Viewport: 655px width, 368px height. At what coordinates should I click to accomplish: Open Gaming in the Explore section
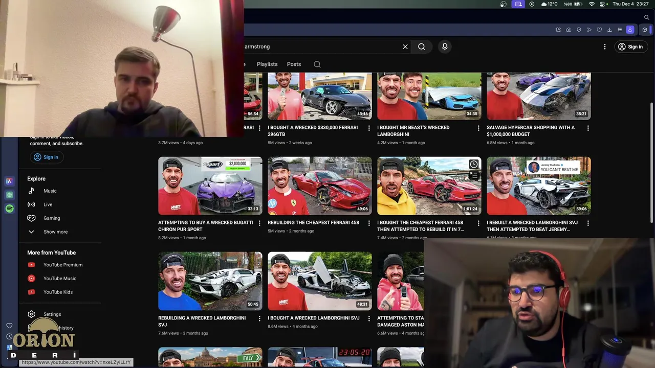(52, 218)
